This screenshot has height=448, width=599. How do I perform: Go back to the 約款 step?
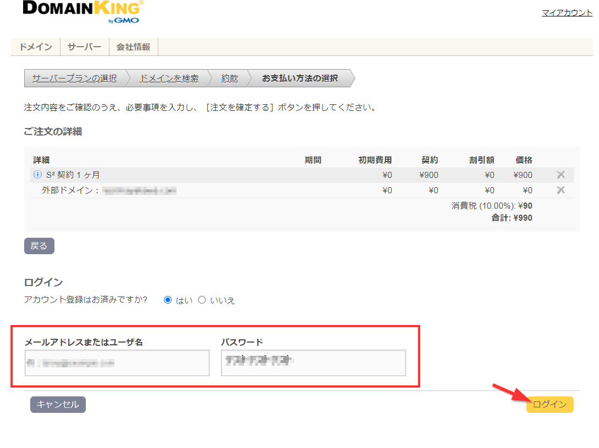click(x=229, y=79)
